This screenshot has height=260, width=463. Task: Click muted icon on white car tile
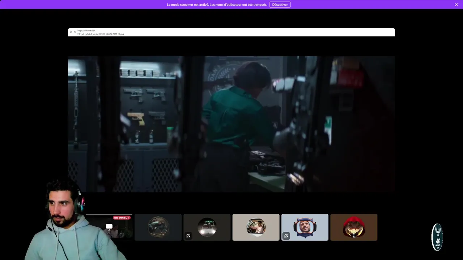click(188, 236)
